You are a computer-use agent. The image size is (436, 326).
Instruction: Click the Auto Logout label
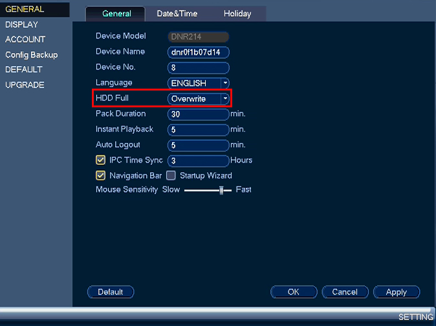click(x=118, y=145)
